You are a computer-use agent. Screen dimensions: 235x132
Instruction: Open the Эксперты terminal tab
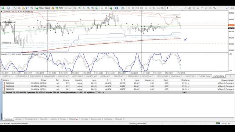point(108,119)
